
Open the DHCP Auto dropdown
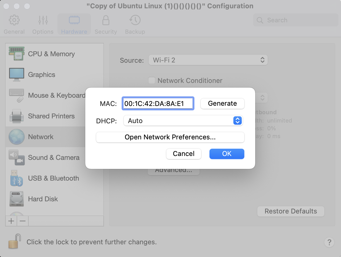click(183, 121)
